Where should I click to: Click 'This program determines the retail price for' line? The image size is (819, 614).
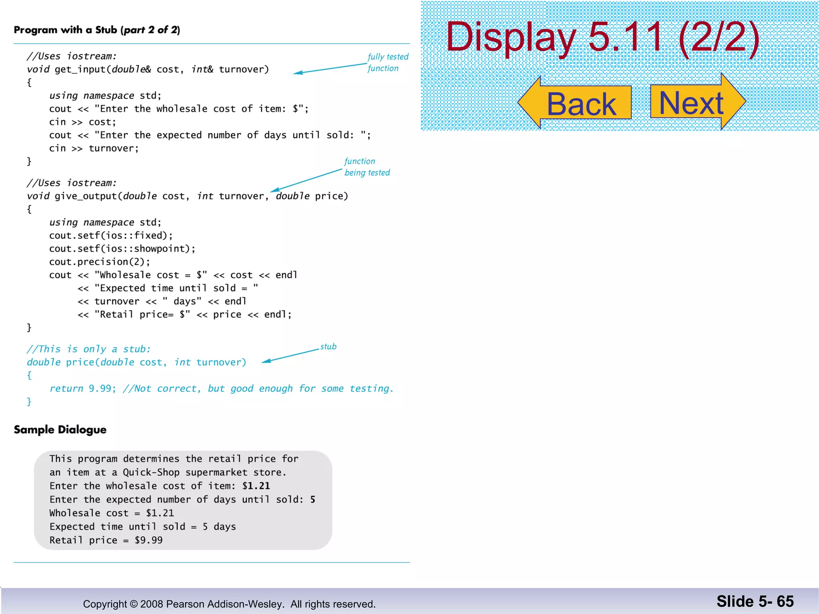point(174,459)
